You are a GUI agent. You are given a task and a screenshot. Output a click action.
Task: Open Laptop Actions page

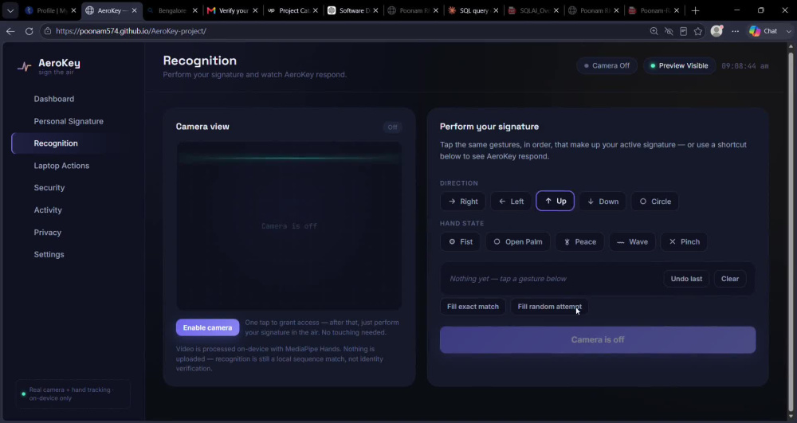tap(61, 166)
